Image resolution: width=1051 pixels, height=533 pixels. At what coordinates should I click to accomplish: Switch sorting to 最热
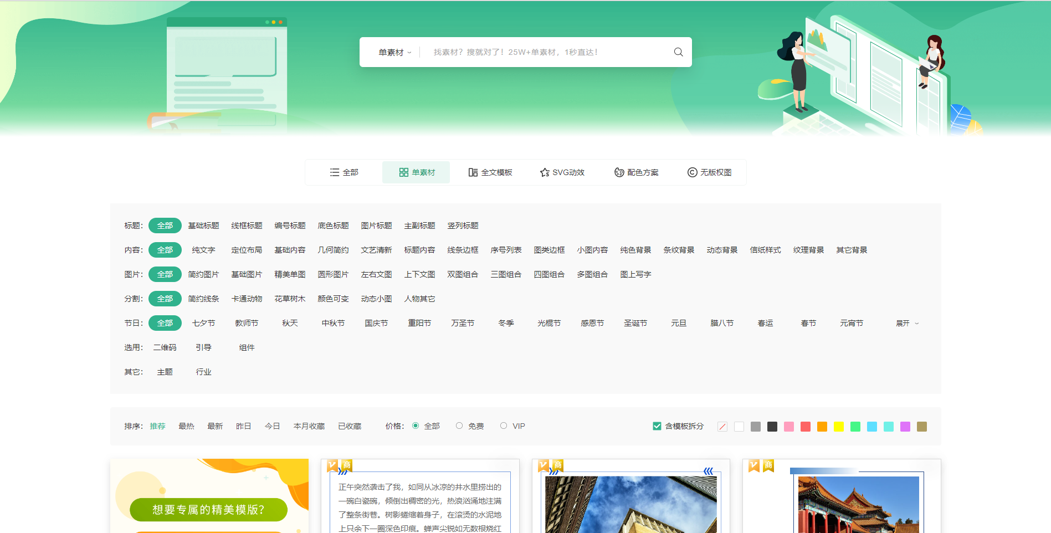click(x=186, y=426)
